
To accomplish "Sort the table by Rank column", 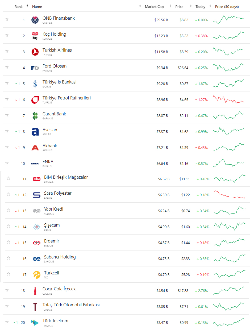I will pos(19,7).
